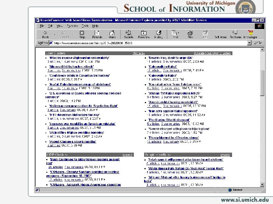Viewport: 273px width, 204px height.
Task: Open the Tools menu
Action: [x=85, y=26]
